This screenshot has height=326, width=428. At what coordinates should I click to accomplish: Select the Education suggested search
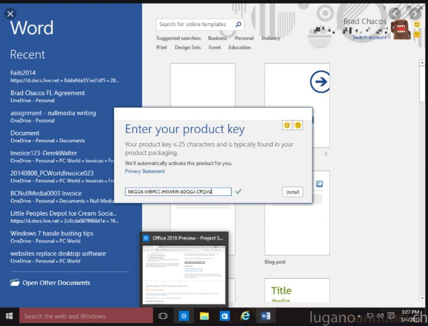pos(240,48)
